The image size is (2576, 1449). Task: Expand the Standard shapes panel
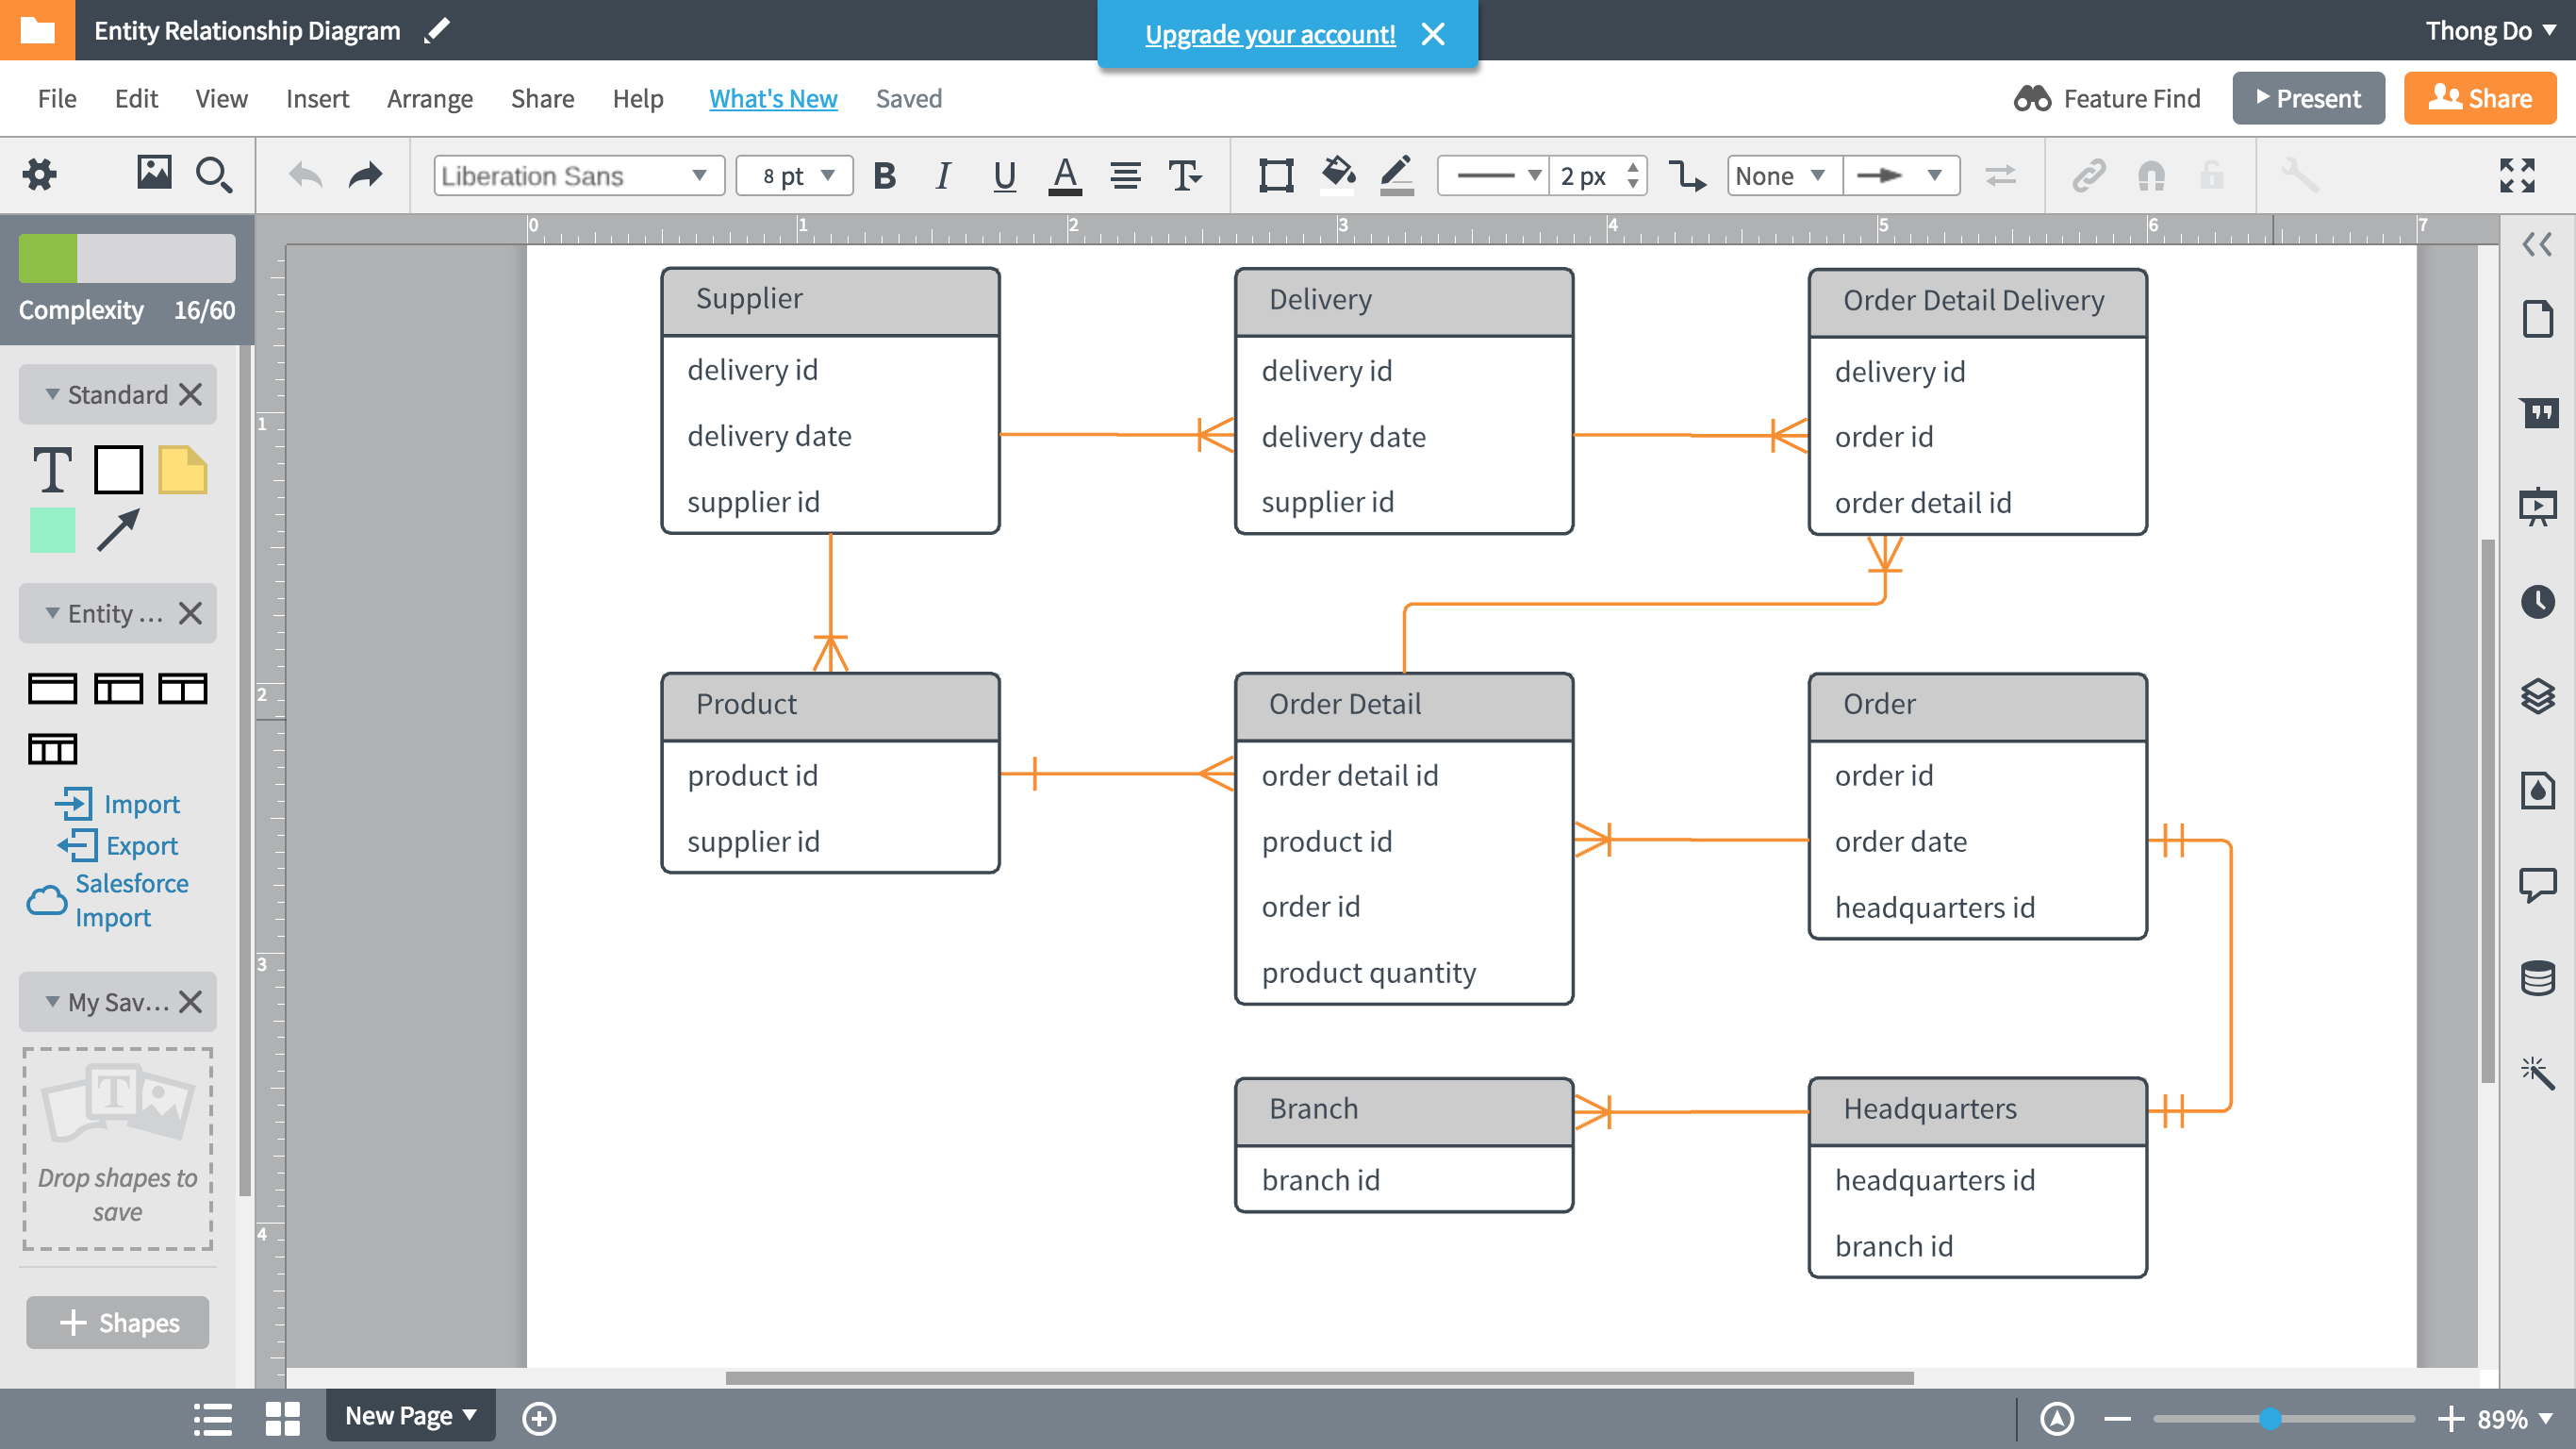(x=50, y=392)
